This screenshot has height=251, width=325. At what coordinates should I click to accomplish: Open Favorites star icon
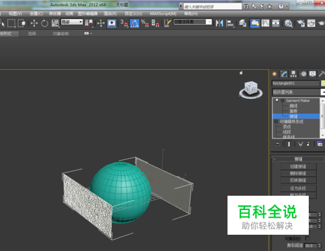click(x=269, y=7)
